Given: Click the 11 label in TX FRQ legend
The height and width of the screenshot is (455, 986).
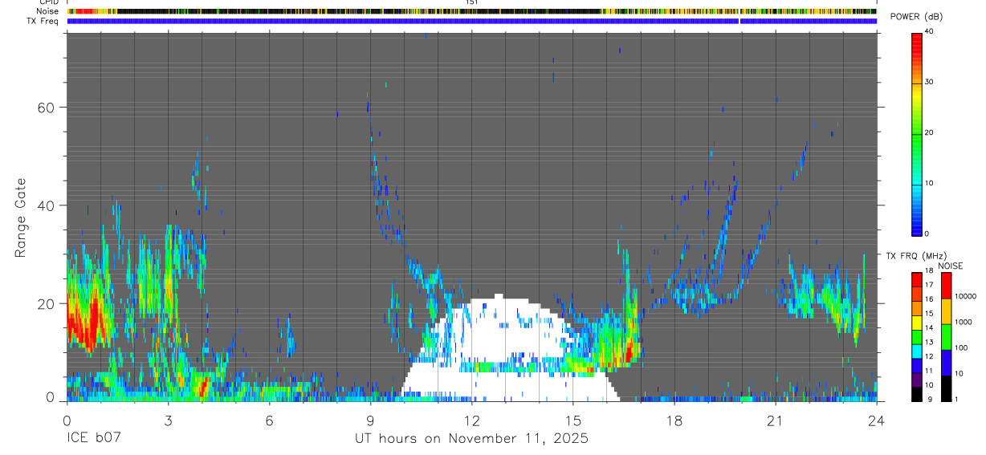Looking at the screenshot, I should pyautogui.click(x=929, y=371).
